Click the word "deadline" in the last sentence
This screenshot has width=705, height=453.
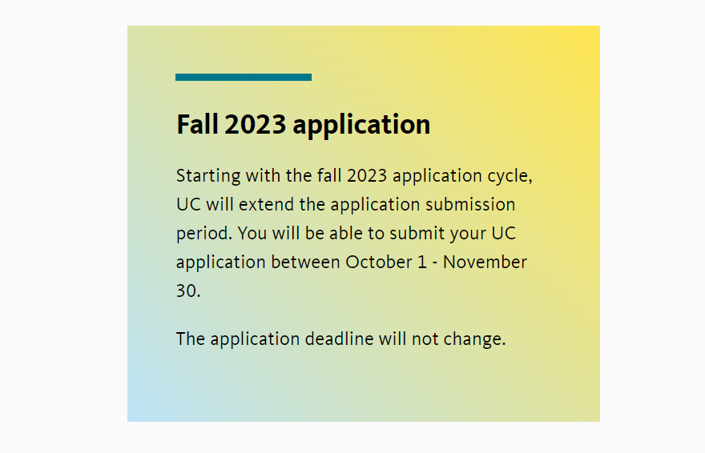[339, 339]
